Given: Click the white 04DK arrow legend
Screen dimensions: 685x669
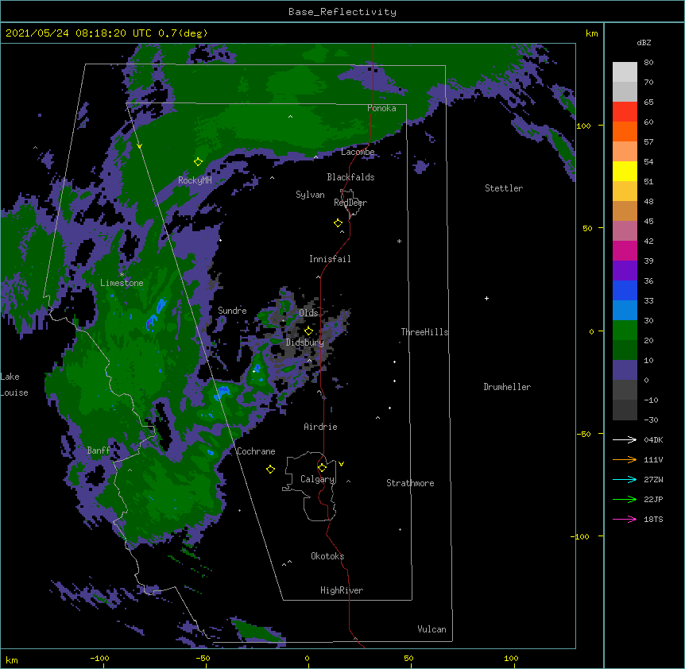Looking at the screenshot, I should pyautogui.click(x=625, y=439).
